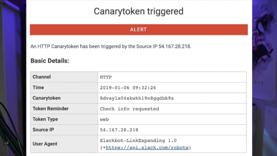This screenshot has height=156, width=277.
Task: Select the User Agent row label
Action: 45,144
